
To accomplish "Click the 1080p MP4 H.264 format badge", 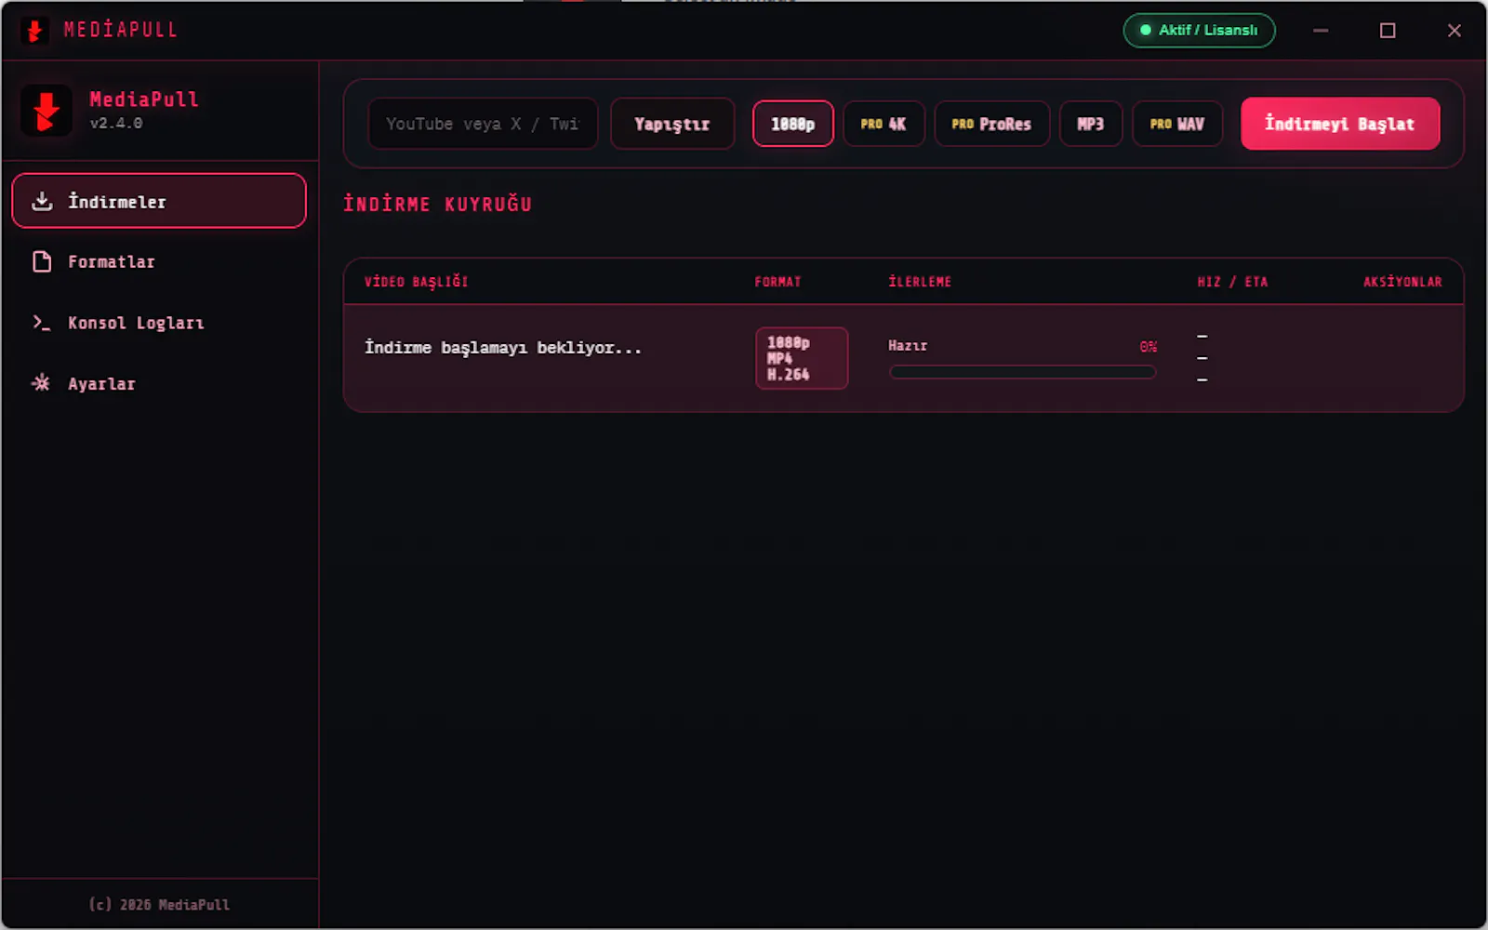I will click(802, 358).
